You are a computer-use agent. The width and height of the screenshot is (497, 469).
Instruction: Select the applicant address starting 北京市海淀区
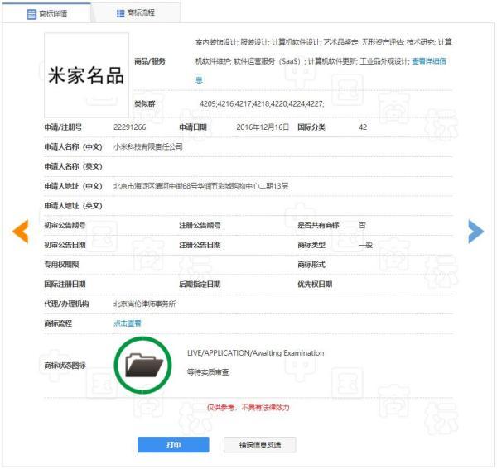pos(200,186)
